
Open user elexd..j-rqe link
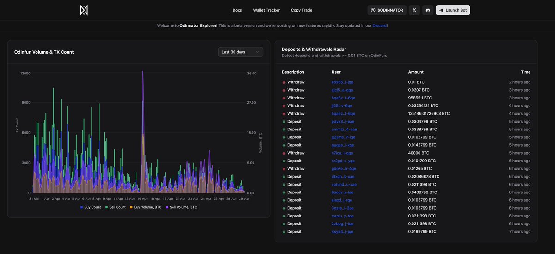342,200
